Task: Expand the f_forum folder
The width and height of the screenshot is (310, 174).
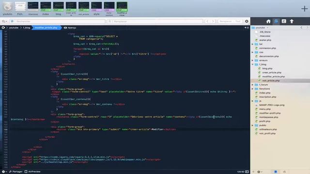Action: coord(252,85)
